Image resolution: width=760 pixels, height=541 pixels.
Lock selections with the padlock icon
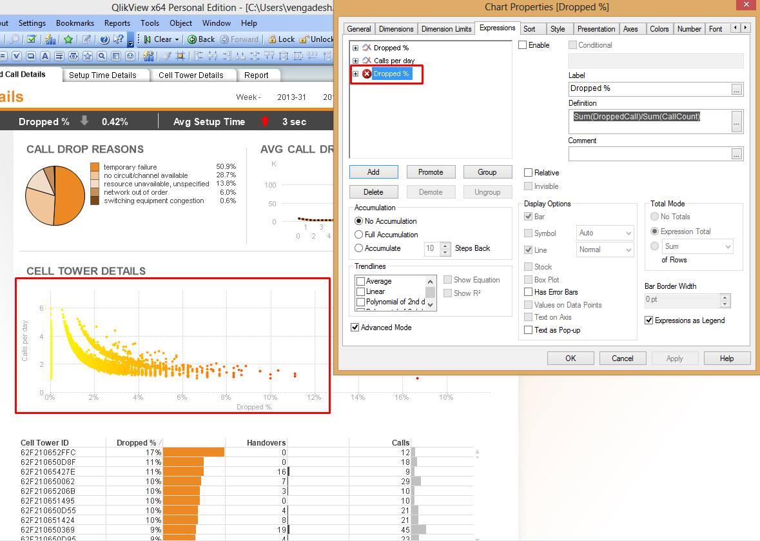273,39
